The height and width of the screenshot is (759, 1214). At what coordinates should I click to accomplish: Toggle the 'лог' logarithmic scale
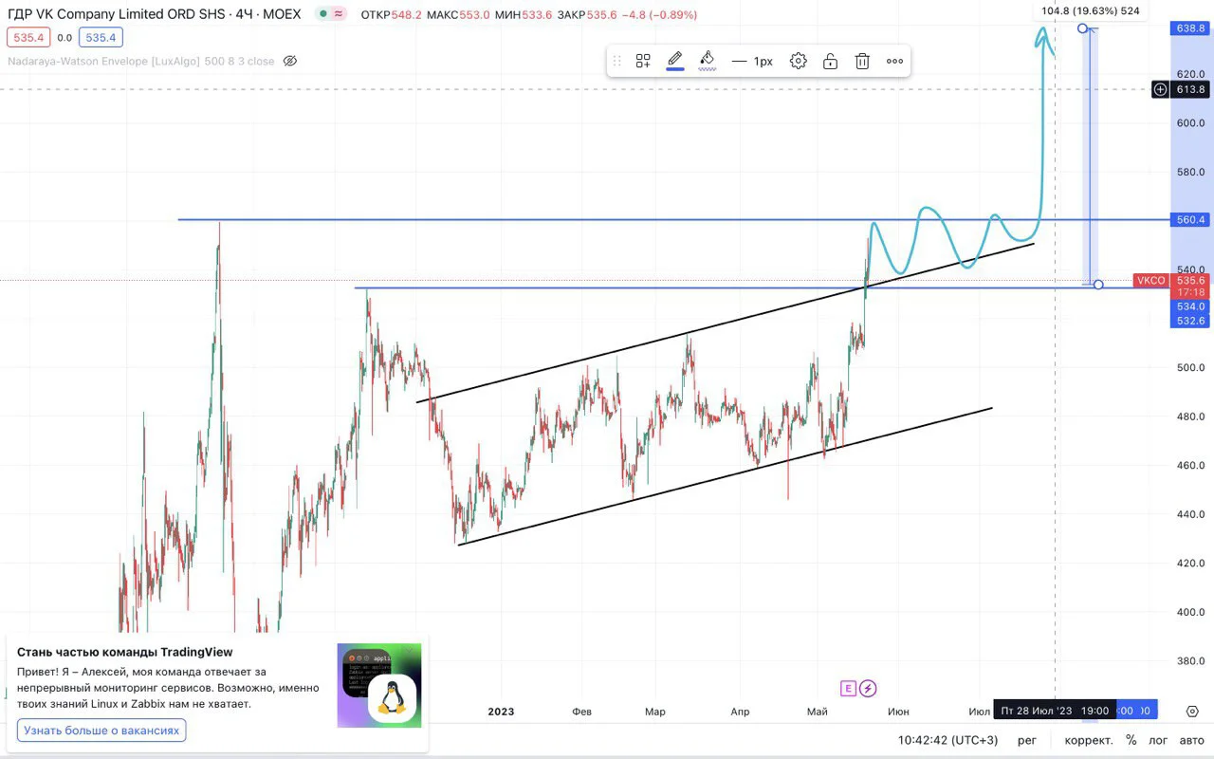(1158, 740)
